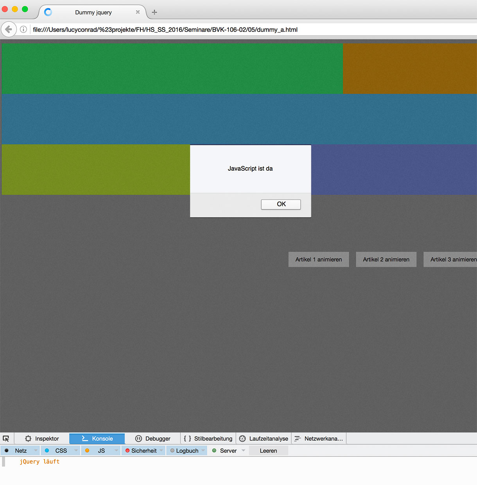Open the Stilbearbeitung tab
Screen dimensions: 477x485
coord(208,438)
